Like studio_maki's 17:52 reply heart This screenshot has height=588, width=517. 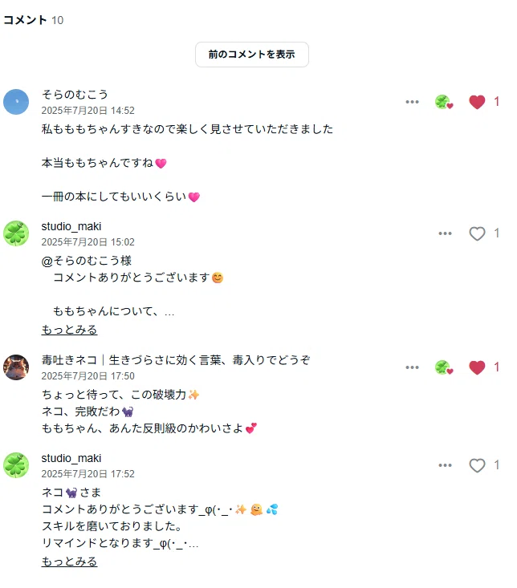[477, 465]
